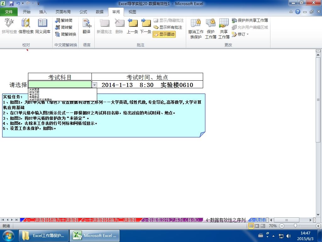Click the zoom in plus button

point(318,226)
